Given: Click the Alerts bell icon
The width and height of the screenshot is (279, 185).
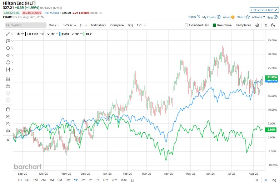Looking at the screenshot, I should point(233,17).
